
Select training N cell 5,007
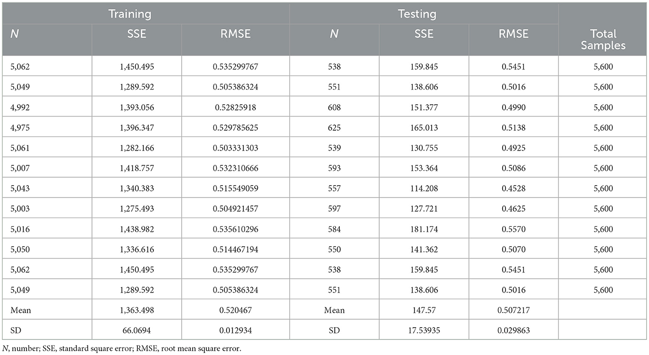coord(18,169)
